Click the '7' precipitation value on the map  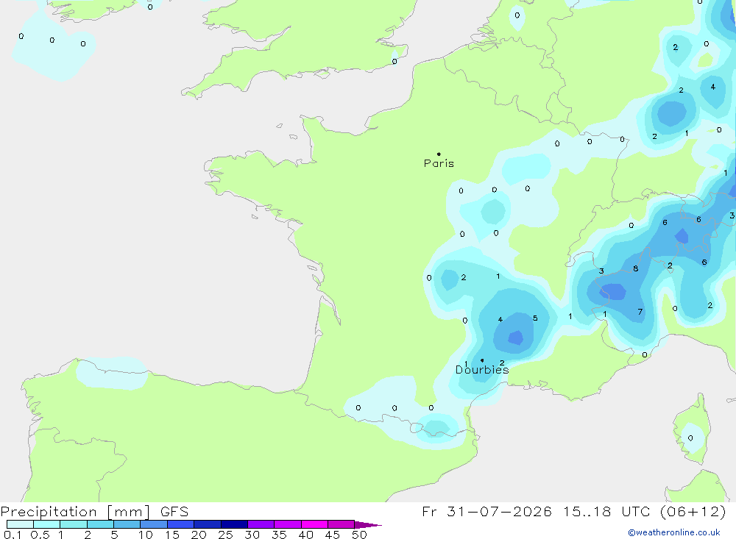(x=640, y=312)
